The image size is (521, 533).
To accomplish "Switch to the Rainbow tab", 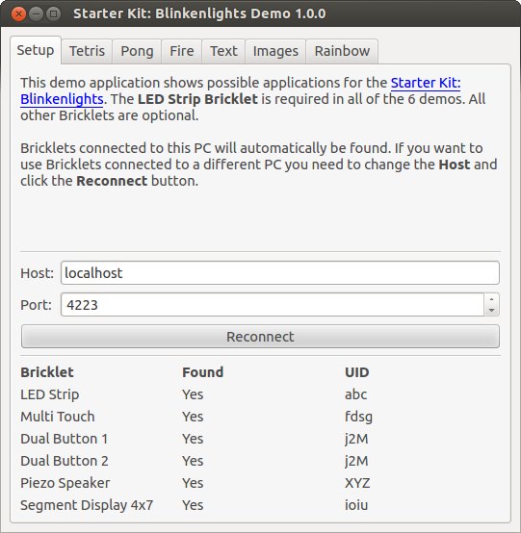I will pos(342,51).
